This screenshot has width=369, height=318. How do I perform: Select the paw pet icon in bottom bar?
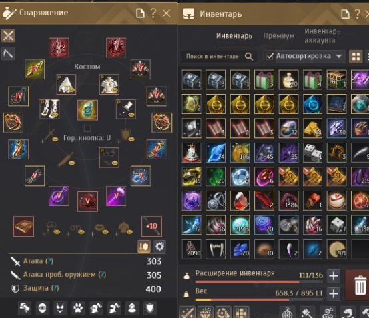(78, 307)
